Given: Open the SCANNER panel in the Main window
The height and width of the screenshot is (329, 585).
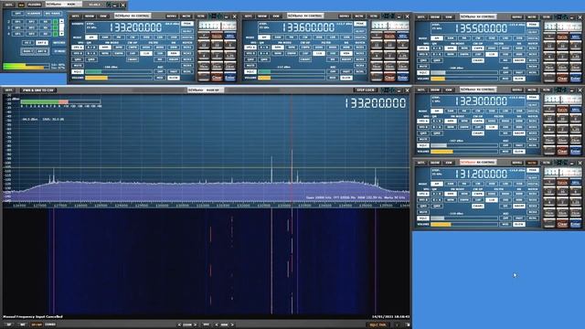Looking at the screenshot, I should pos(34,14).
